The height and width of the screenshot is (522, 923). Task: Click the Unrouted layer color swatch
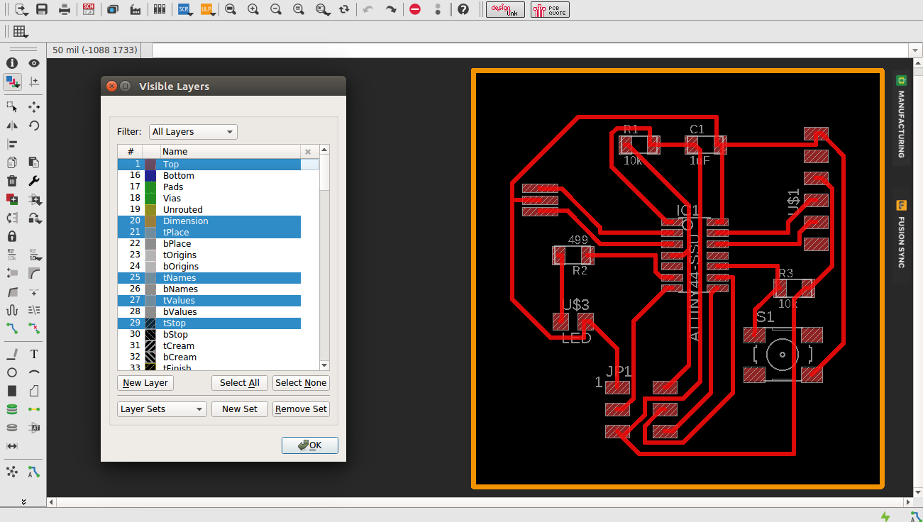150,210
